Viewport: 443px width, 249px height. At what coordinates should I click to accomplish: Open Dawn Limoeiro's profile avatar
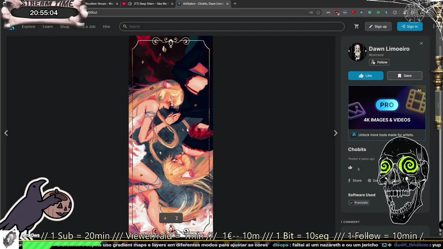(x=357, y=52)
